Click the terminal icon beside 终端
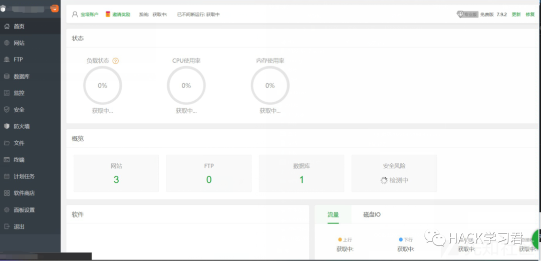 [x=7, y=159]
